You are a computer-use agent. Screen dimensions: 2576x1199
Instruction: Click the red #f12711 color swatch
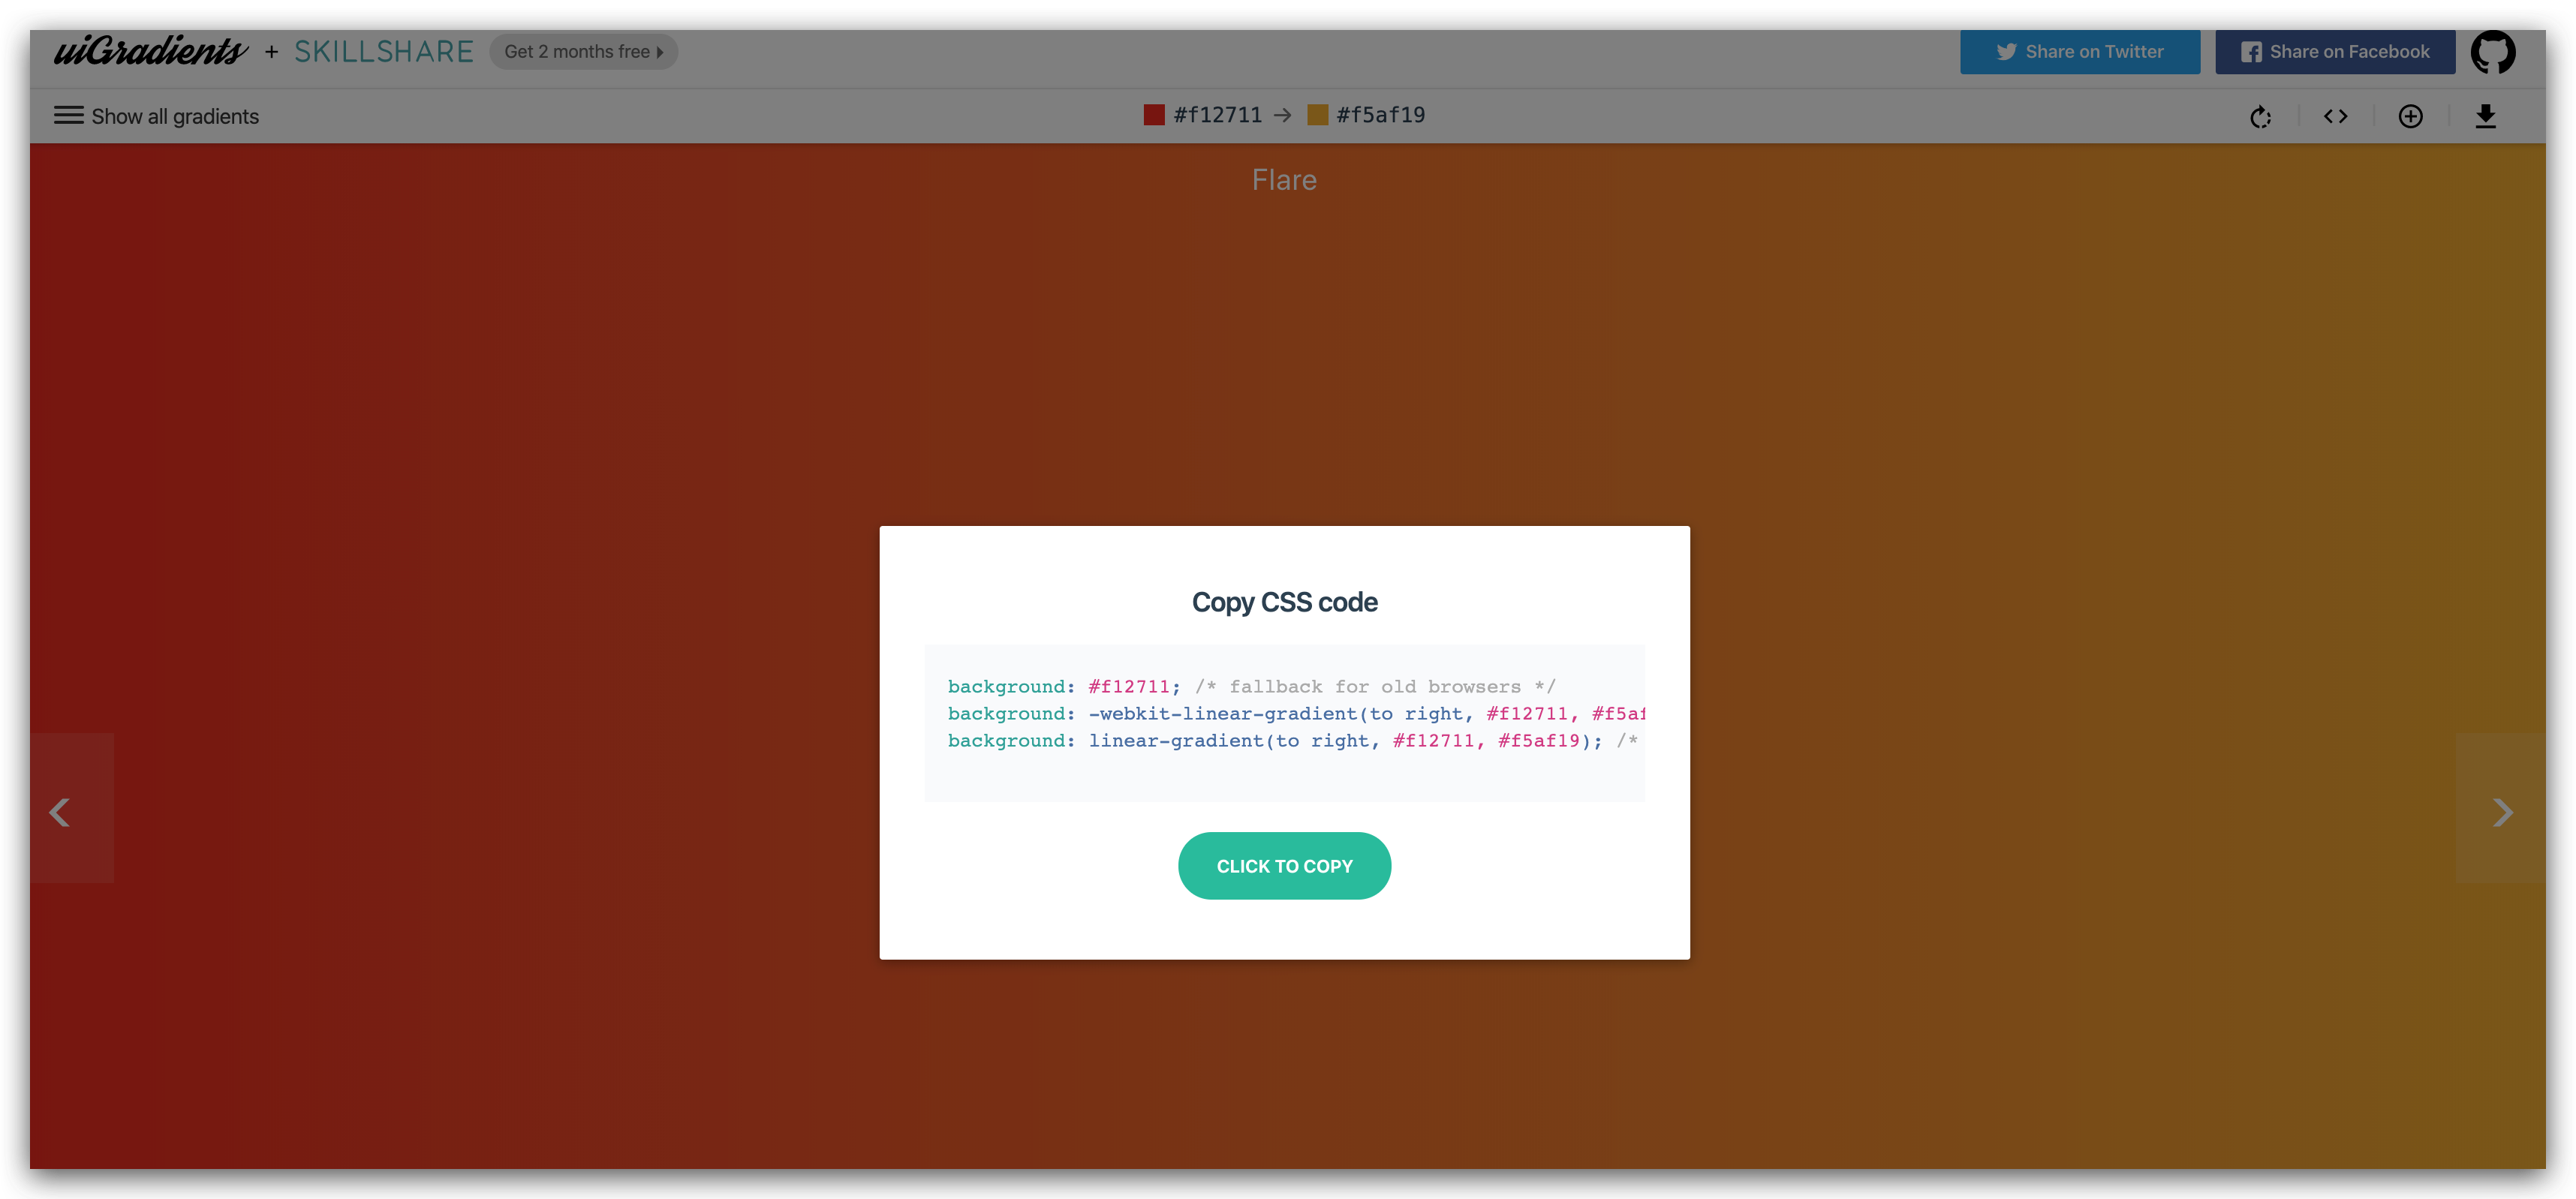click(x=1154, y=115)
